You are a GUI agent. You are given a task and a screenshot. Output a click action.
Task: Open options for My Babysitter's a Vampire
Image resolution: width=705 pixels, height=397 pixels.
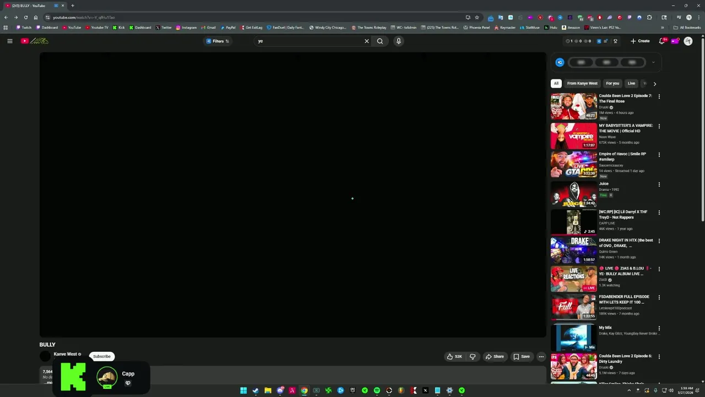coord(659,126)
